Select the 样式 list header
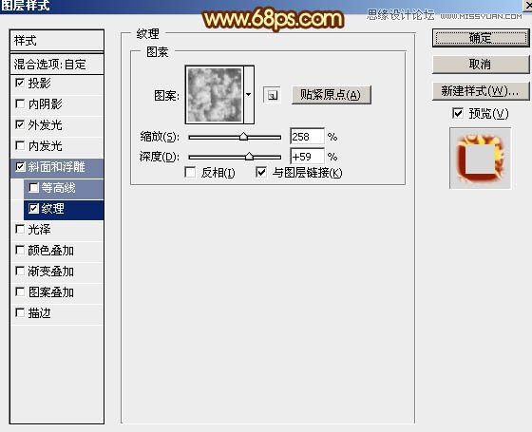This screenshot has width=532, height=432. tap(57, 41)
